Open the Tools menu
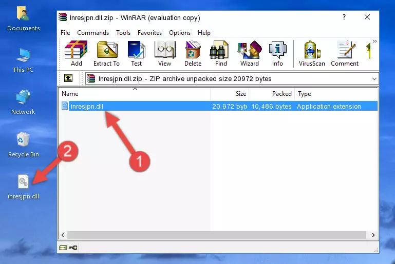Screen dimensions: 395x264 point(123,33)
